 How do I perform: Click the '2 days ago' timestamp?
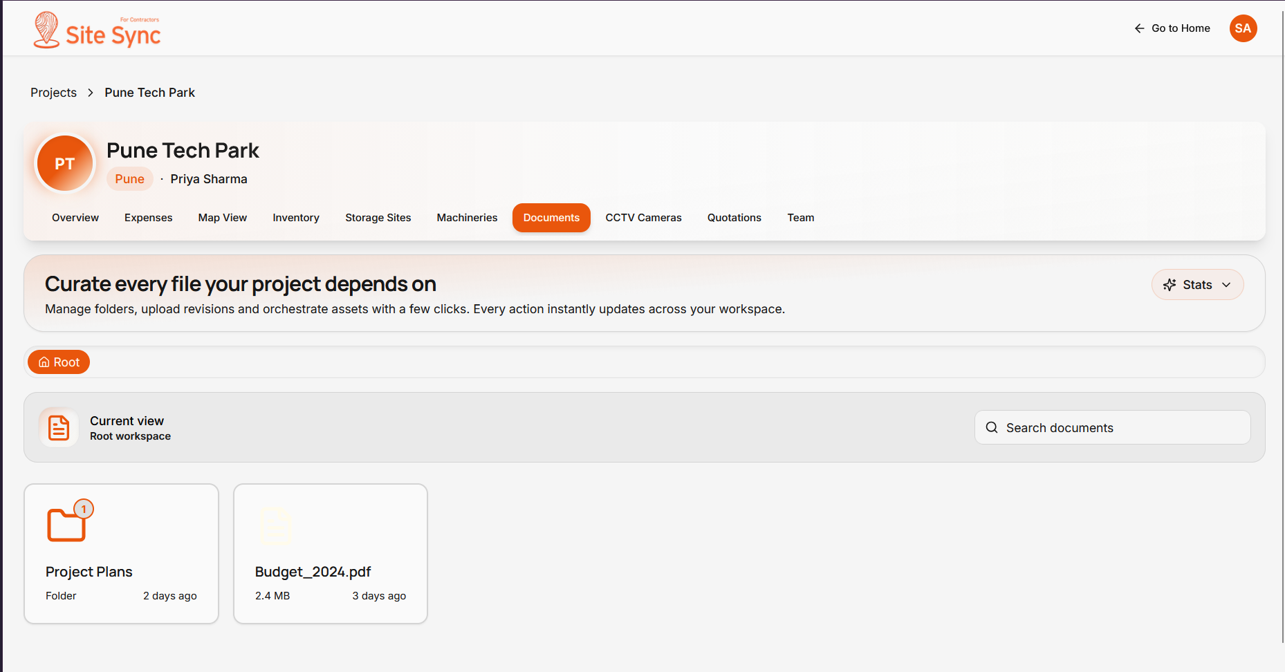[170, 596]
